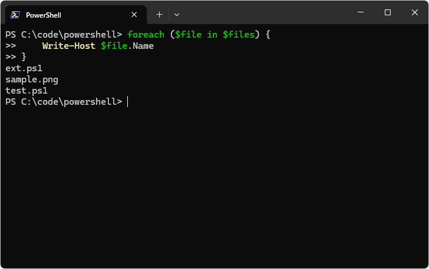Image resolution: width=429 pixels, height=269 pixels.
Task: Click the empty terminal area below the prompt
Action: [214, 188]
